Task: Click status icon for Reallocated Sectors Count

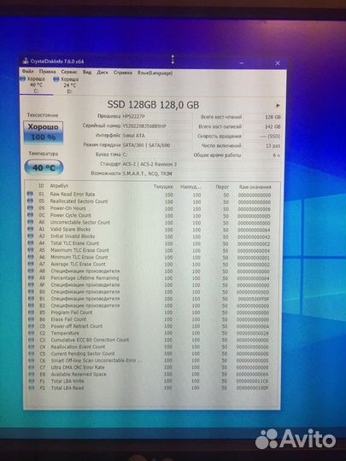Action: pyautogui.click(x=30, y=201)
